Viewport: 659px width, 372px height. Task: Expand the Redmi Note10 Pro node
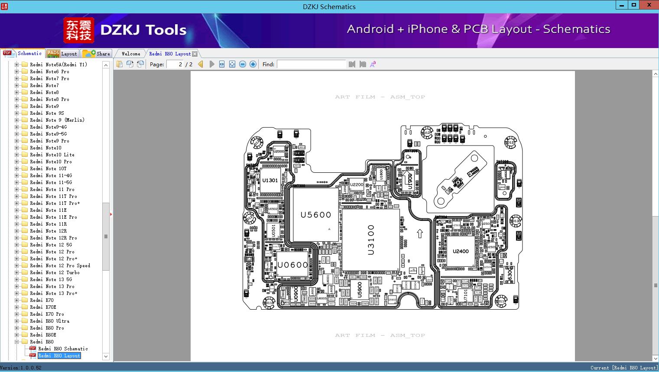[17, 162]
